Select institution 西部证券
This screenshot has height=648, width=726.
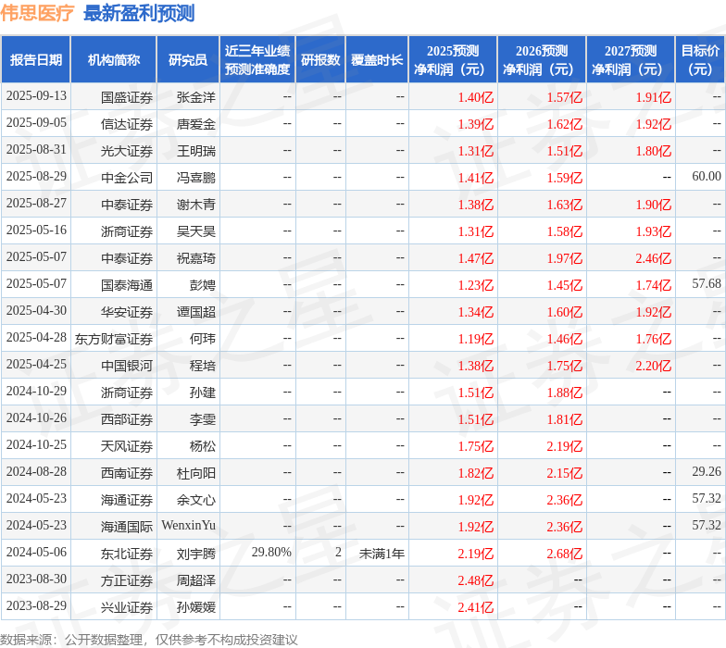(x=127, y=419)
